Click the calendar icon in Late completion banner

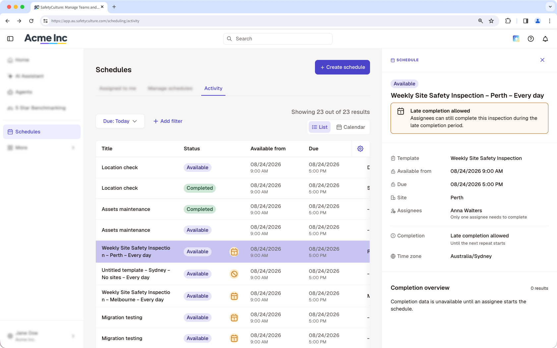point(401,111)
